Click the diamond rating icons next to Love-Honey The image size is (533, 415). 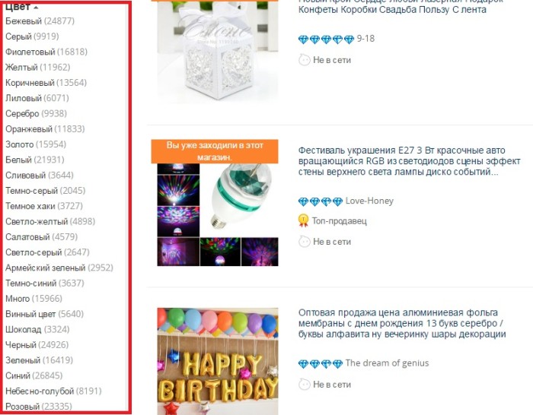pos(321,201)
